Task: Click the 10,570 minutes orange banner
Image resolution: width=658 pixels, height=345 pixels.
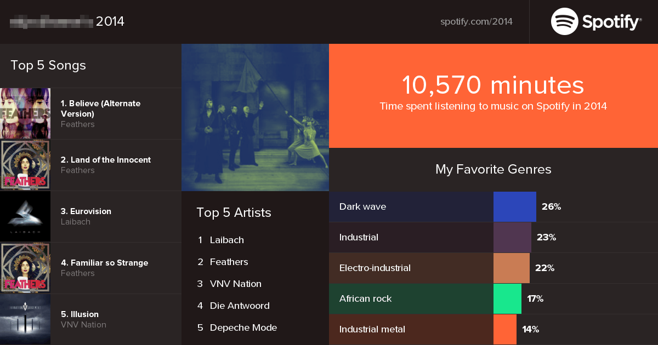Action: (493, 95)
